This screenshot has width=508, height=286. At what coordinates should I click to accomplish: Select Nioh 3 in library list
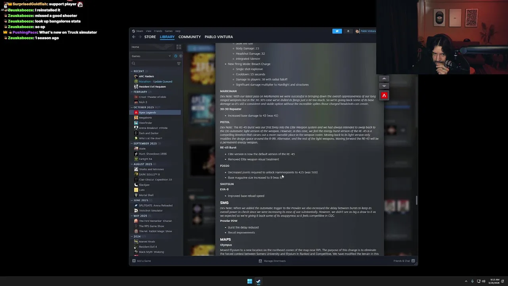(x=143, y=102)
